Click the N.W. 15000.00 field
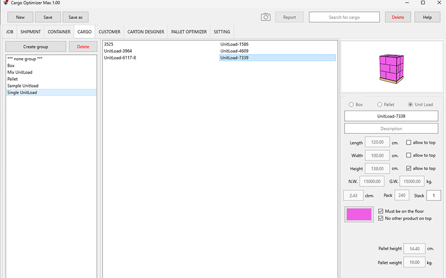Screen dimensions: 446x278 [x=372, y=181]
